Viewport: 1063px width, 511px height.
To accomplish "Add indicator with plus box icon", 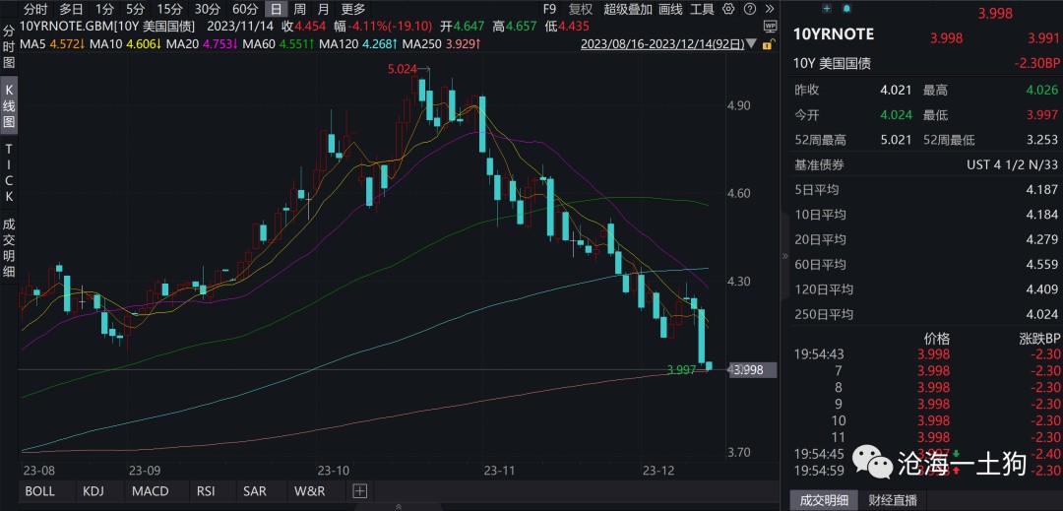I will pyautogui.click(x=360, y=490).
